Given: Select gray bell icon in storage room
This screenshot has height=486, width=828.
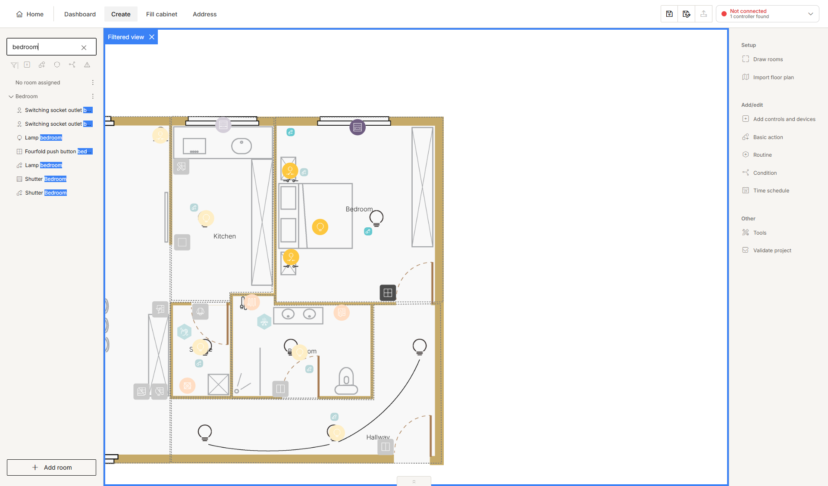Looking at the screenshot, I should coord(201,311).
